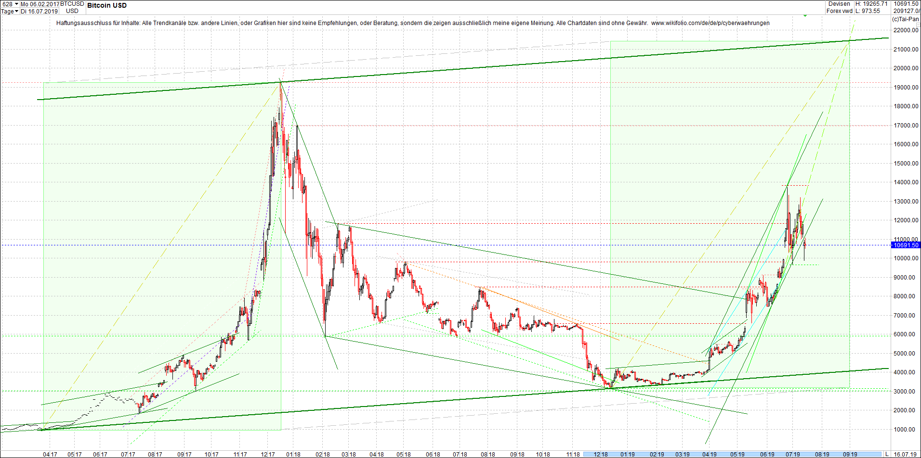Click the "Forex vwd" data source label
This screenshot has height=458, width=921.
(839, 11)
